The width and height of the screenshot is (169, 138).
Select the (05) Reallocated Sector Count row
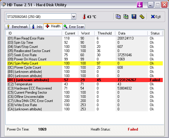pyautogui.click(x=85, y=51)
